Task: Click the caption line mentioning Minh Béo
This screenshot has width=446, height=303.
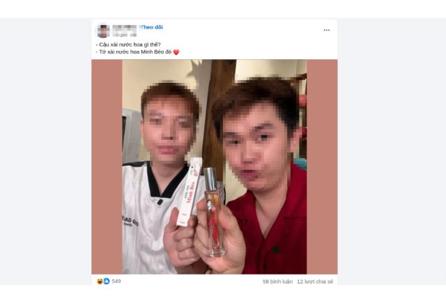Action: [134, 52]
